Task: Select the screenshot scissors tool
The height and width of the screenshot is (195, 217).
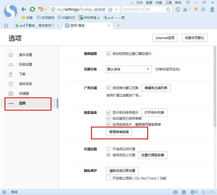Action: tap(185, 9)
